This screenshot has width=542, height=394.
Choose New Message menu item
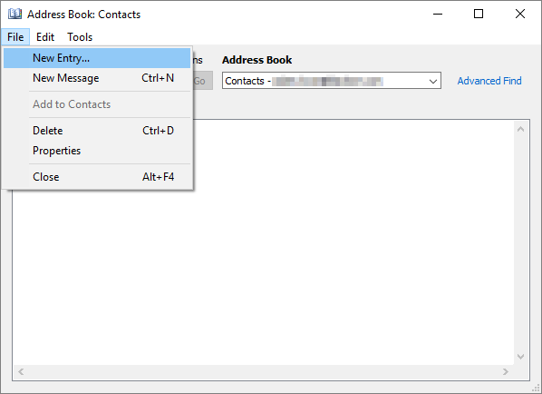point(97,78)
